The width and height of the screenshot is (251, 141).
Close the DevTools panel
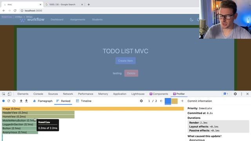tap(247, 94)
